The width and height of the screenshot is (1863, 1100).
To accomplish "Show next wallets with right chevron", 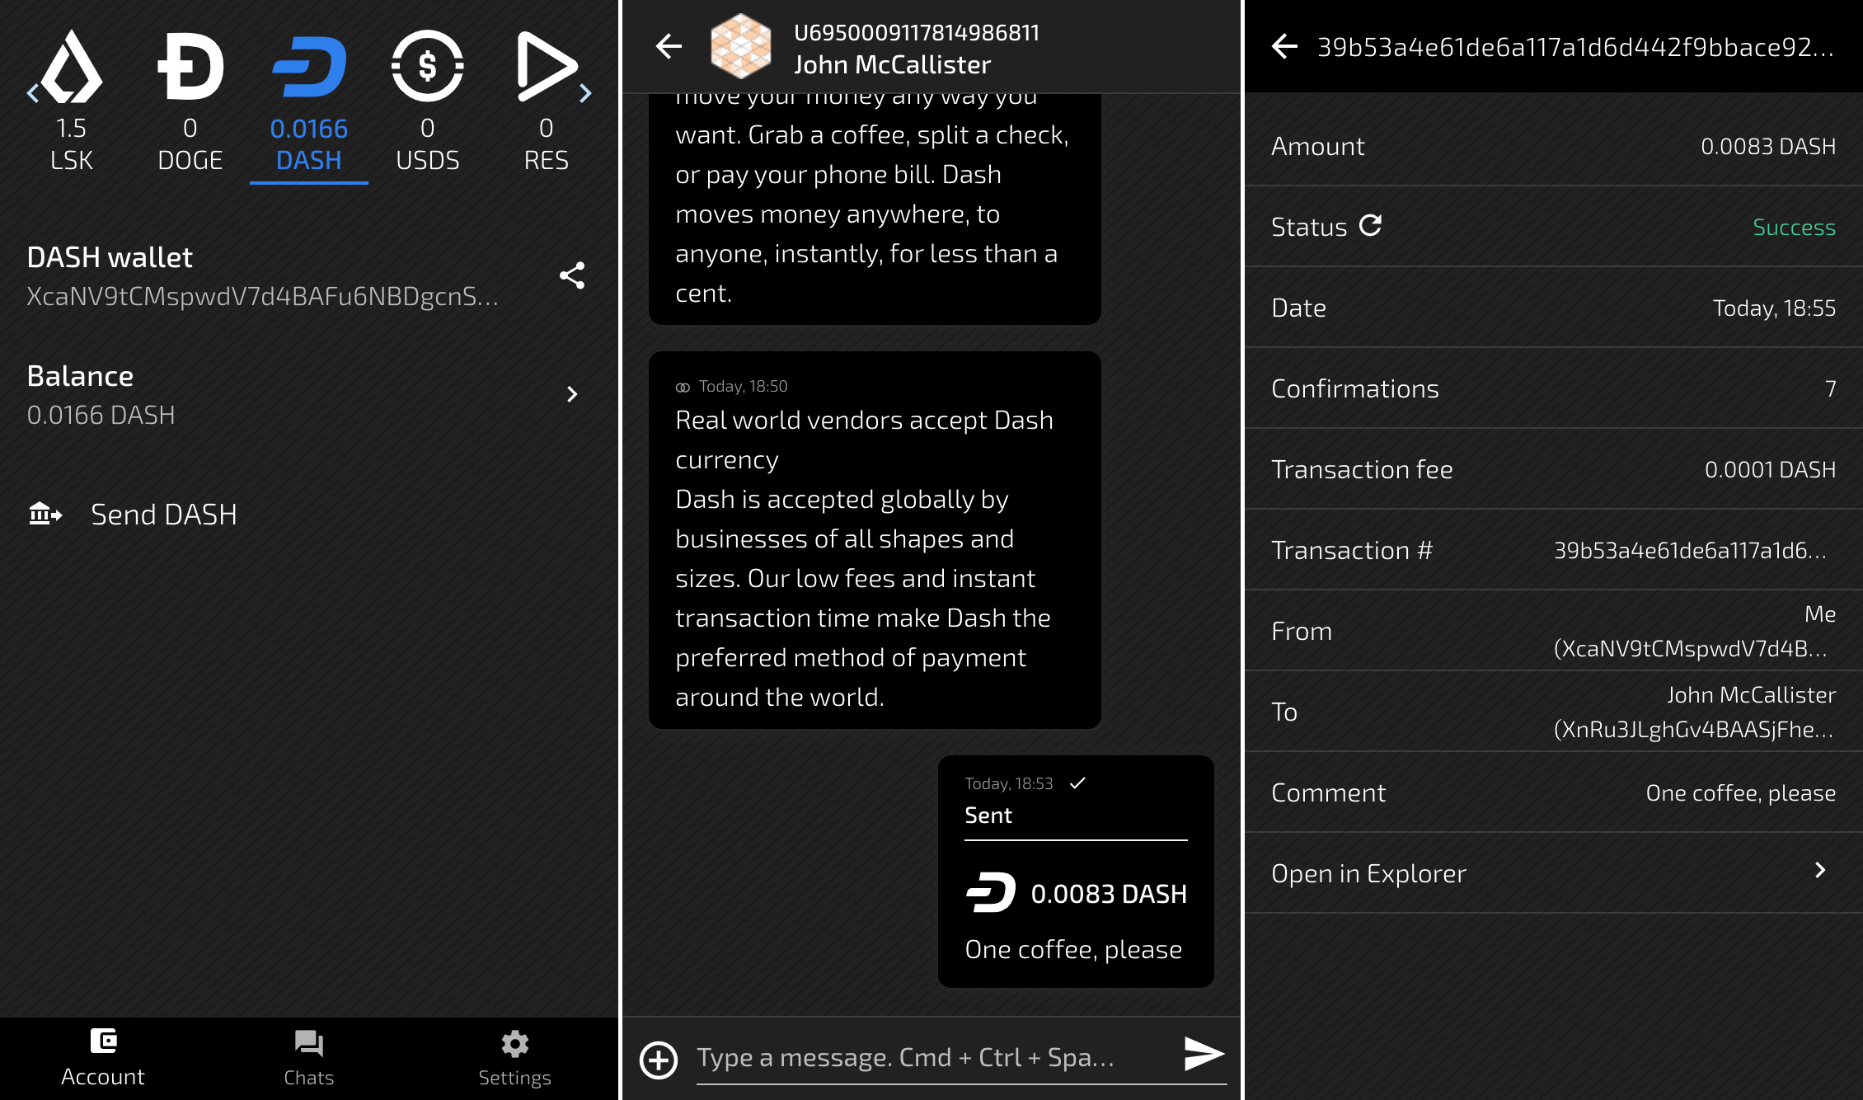I will click(585, 93).
